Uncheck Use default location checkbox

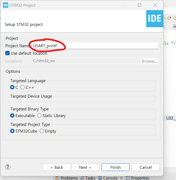pos(7,53)
